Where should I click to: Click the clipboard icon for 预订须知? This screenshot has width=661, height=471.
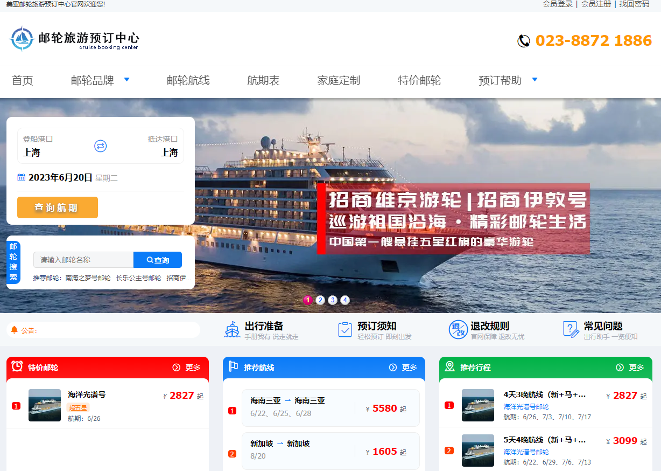345,329
